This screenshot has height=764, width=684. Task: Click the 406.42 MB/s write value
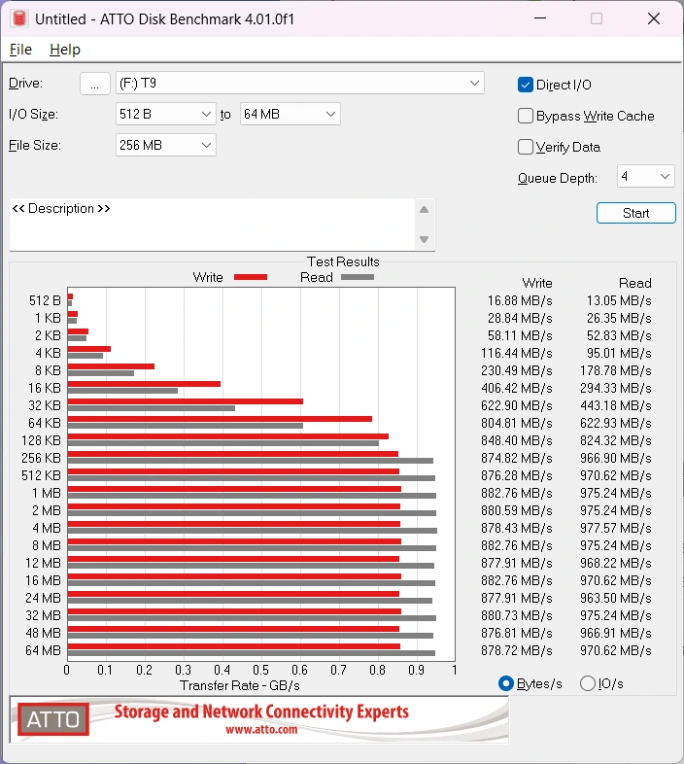click(x=517, y=388)
